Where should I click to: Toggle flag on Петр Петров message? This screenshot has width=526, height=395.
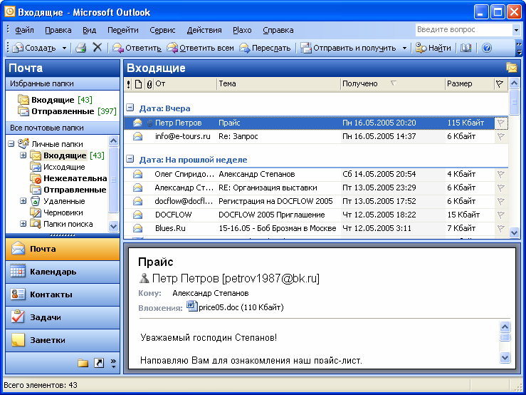[500, 123]
